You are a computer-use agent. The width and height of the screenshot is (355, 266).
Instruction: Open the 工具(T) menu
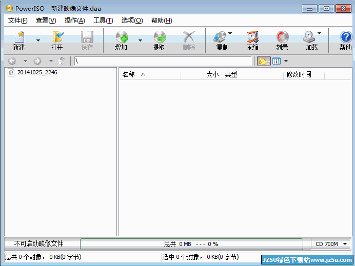click(103, 21)
